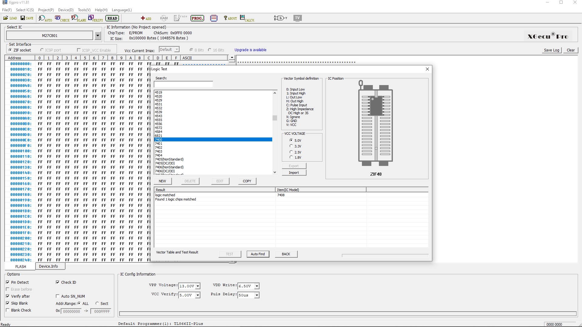Click the chip list scroll up arrow

pyautogui.click(x=275, y=93)
